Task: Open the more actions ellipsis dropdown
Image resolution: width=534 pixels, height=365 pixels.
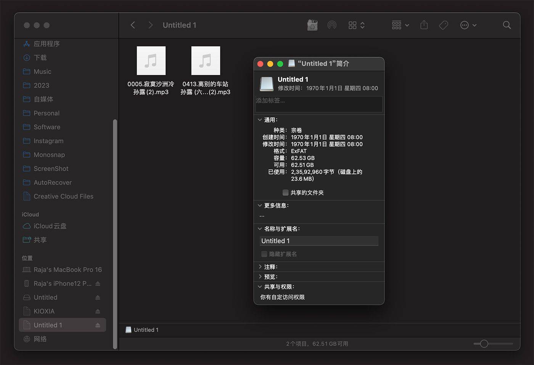Action: tap(468, 25)
